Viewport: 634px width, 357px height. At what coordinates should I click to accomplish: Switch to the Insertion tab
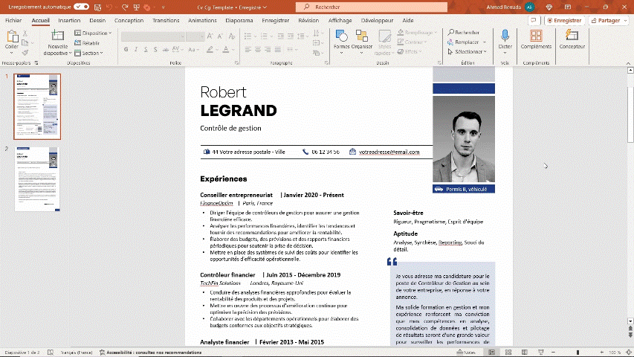click(x=69, y=21)
